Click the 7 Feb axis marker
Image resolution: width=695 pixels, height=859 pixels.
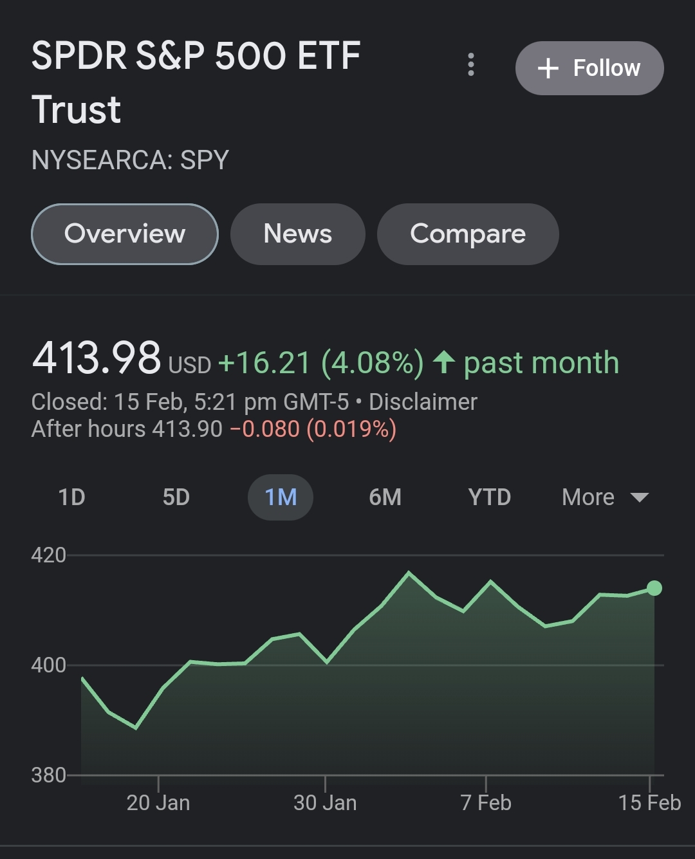486,802
